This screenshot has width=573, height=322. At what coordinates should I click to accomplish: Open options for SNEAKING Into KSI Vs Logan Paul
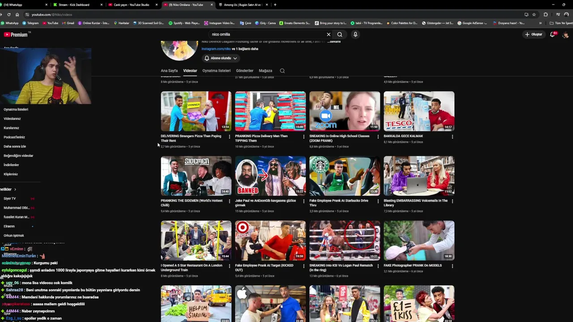(378, 266)
